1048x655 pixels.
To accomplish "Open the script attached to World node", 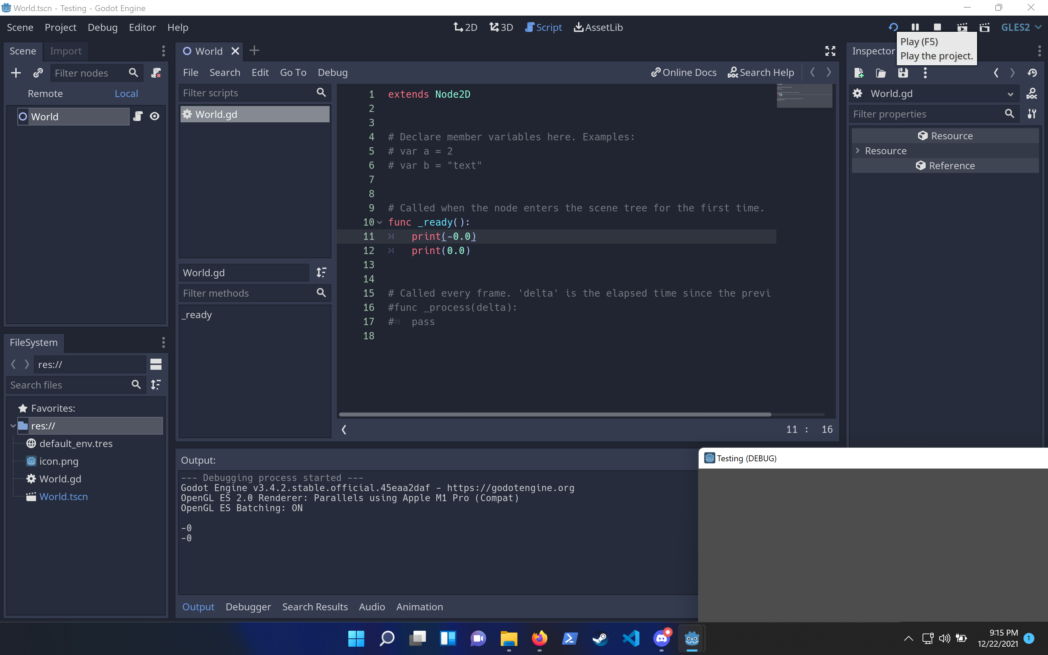I will (138, 116).
